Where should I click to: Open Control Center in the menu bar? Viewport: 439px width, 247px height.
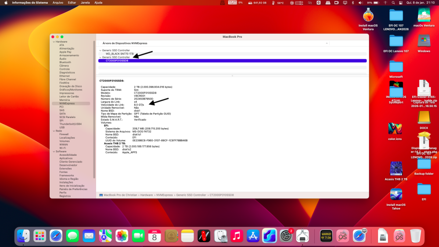click(x=401, y=3)
